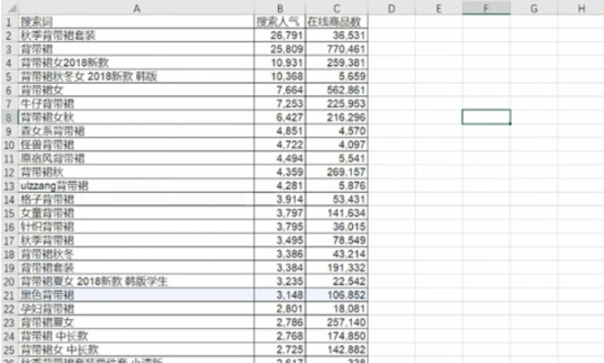This screenshot has width=604, height=363.
Task: Click the ulzzang背带裙 cell
Action: 136,186
